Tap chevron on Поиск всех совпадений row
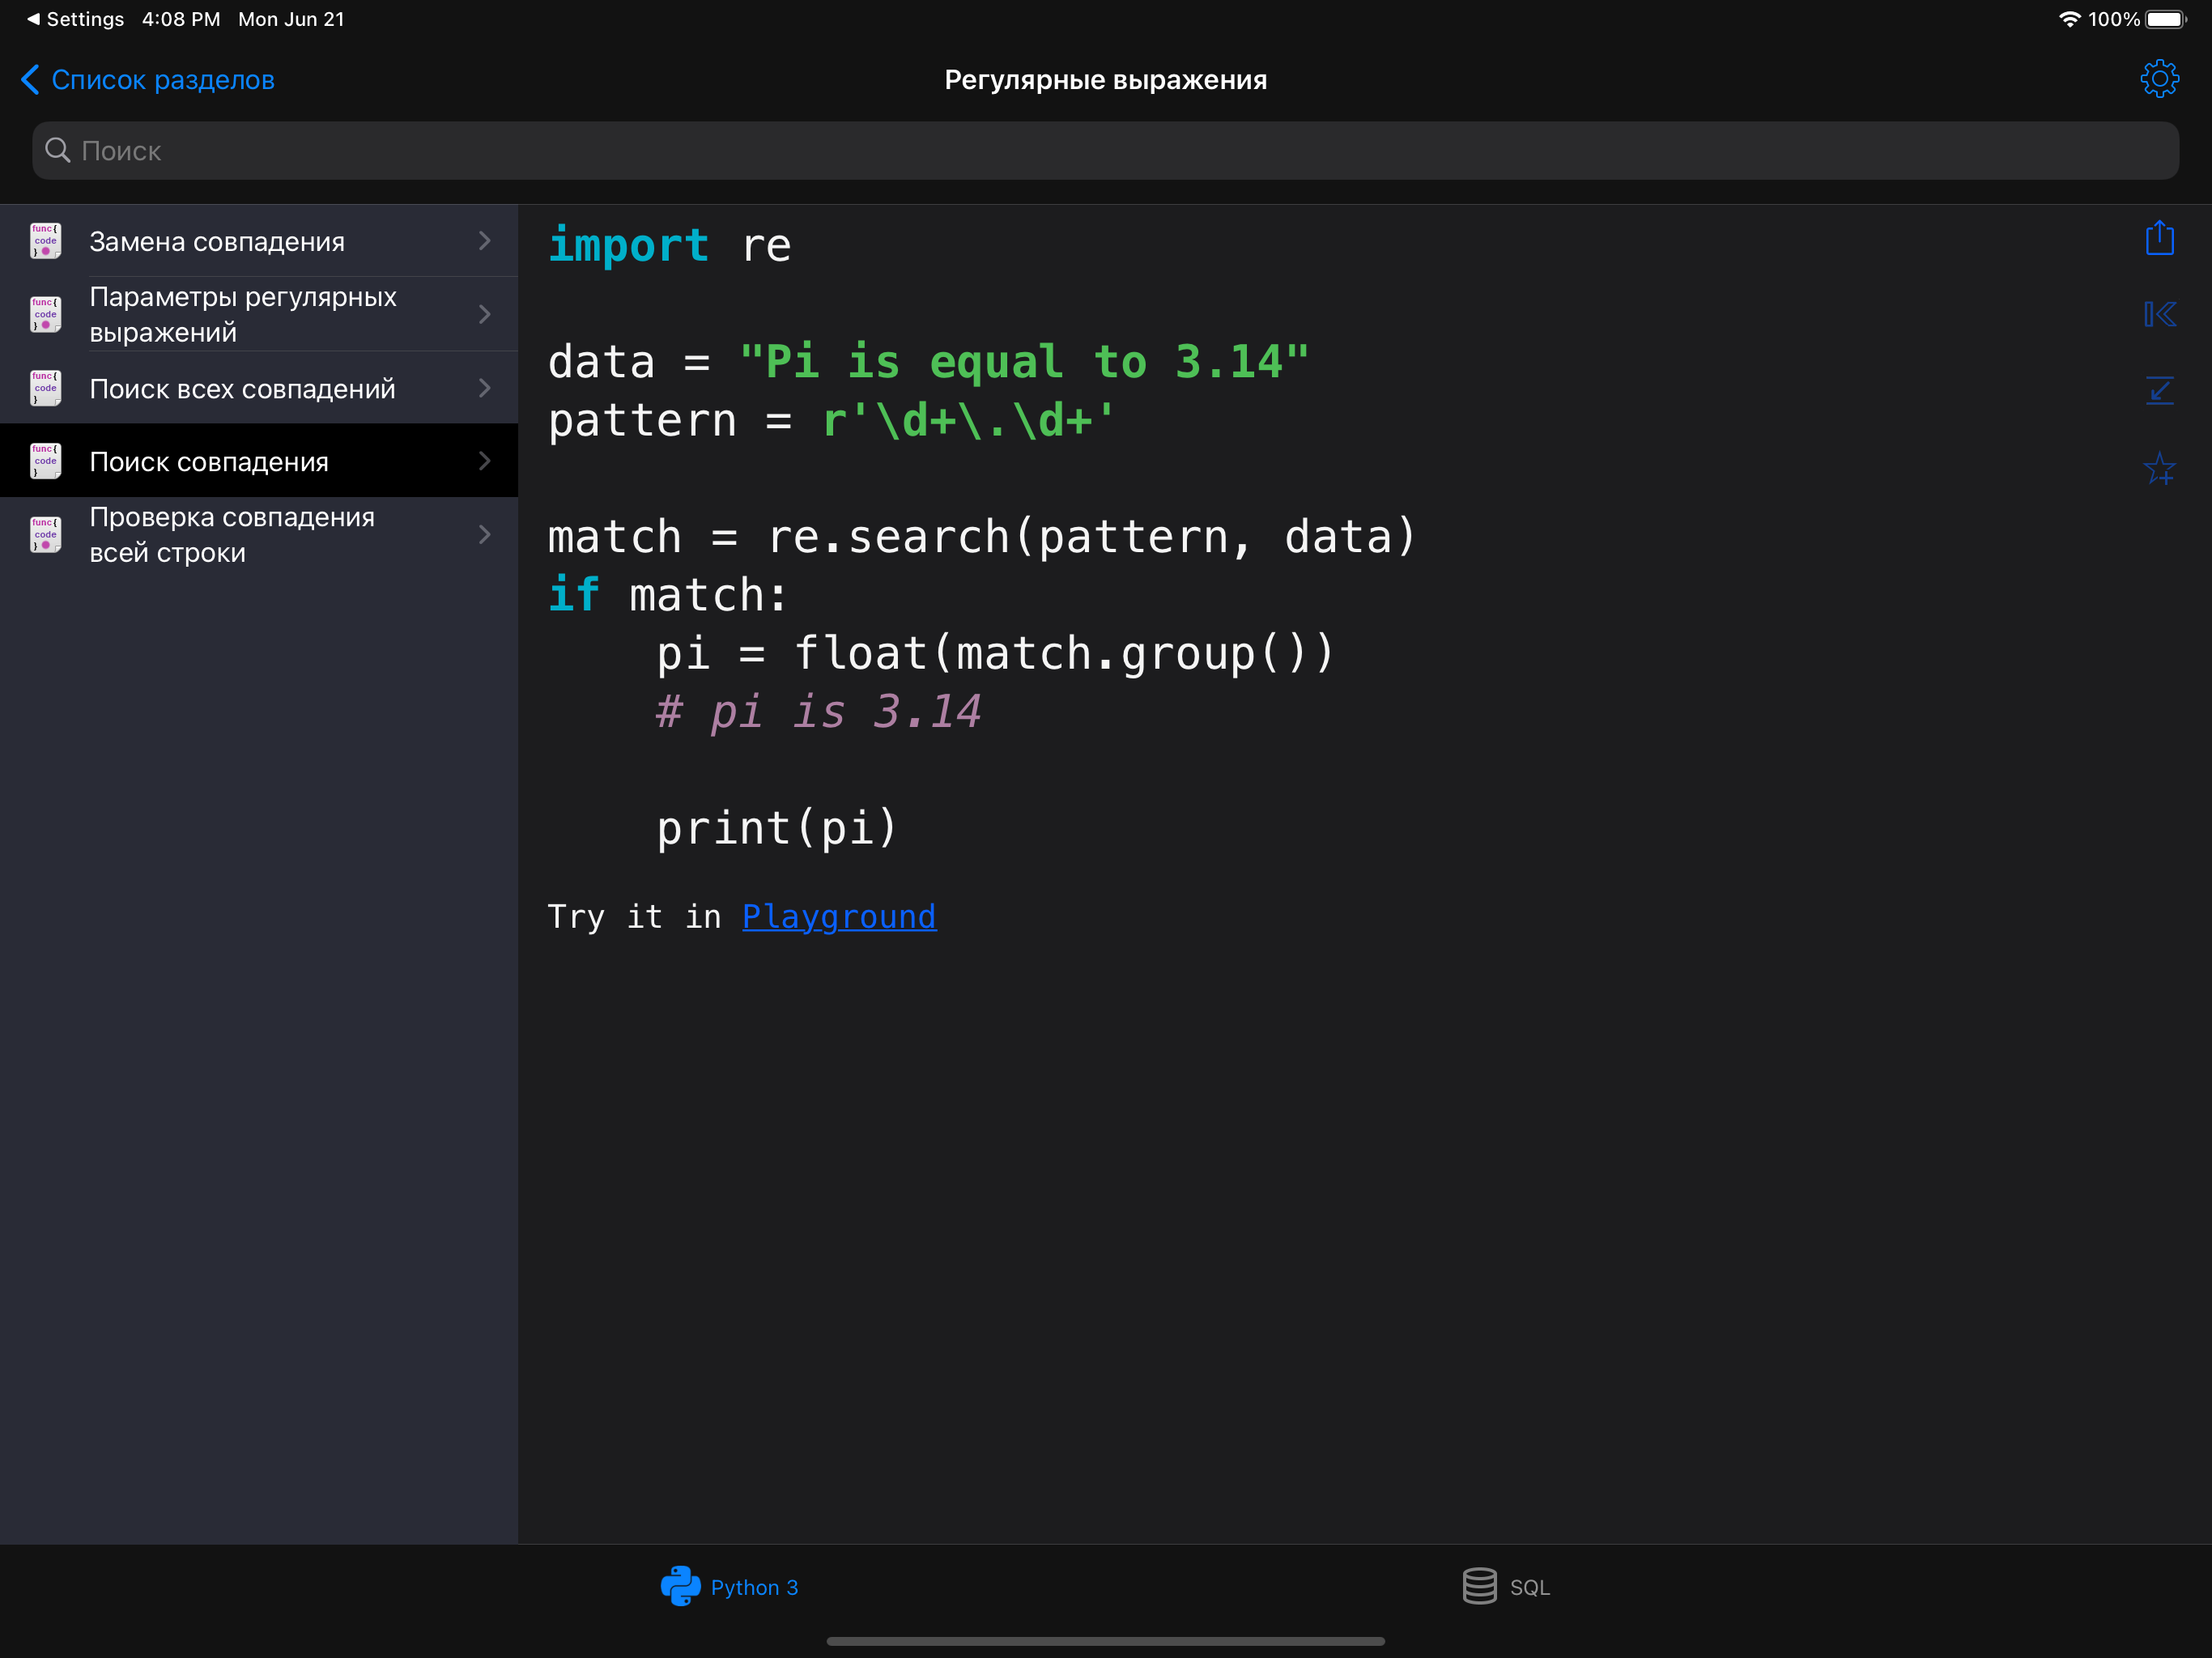 485,388
